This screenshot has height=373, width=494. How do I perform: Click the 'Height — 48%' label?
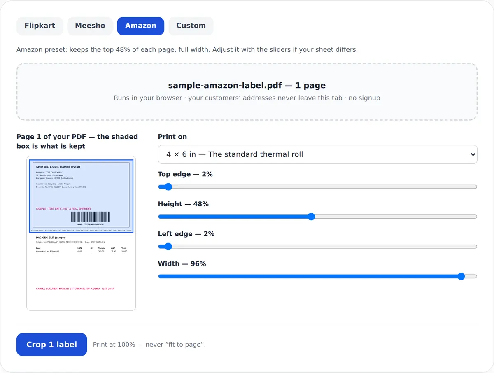tap(183, 204)
